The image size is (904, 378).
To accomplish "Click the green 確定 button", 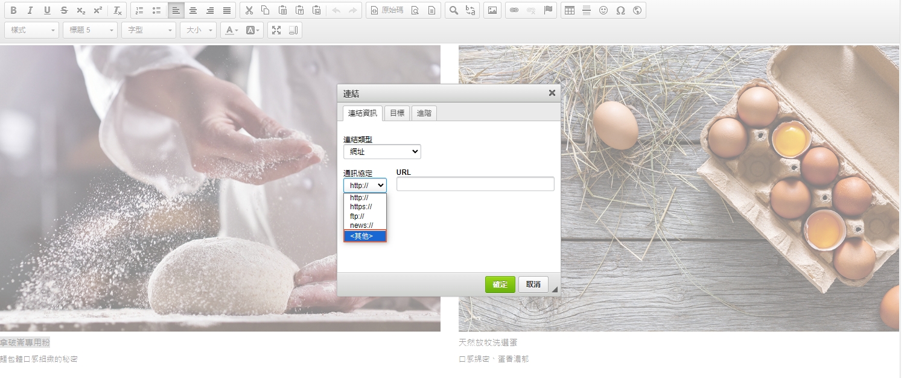I will pos(500,285).
